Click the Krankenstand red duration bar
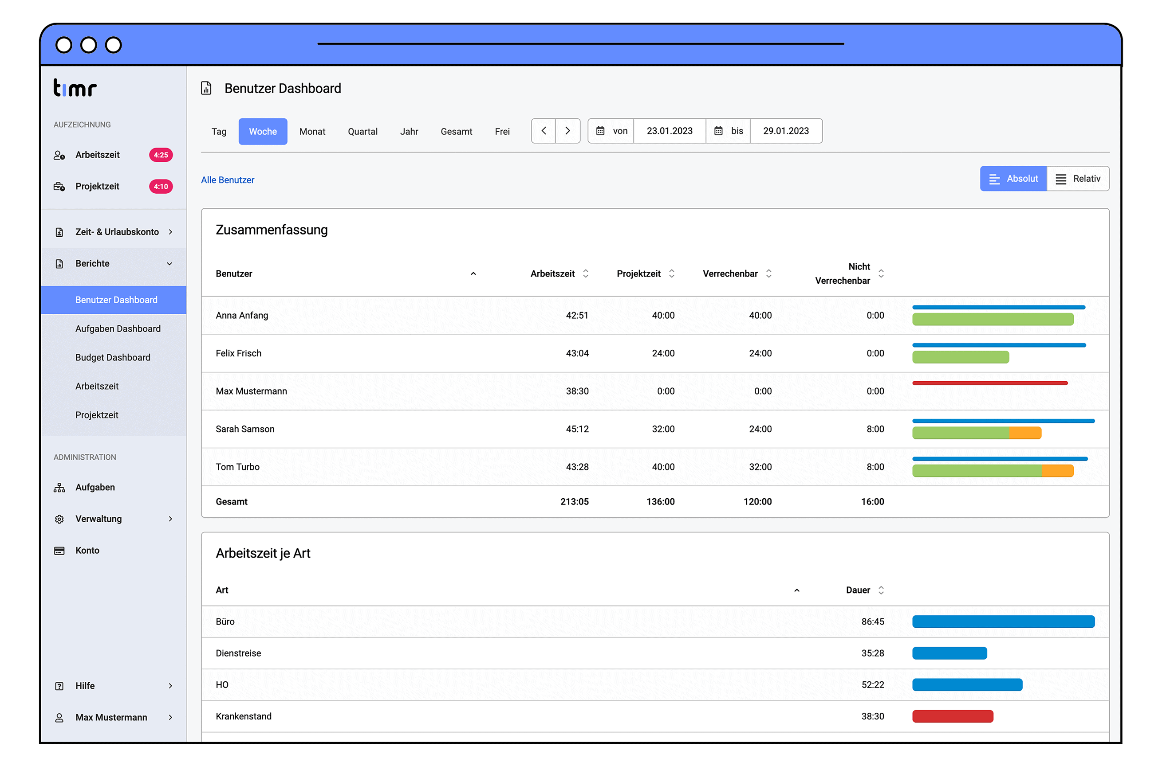 953,717
